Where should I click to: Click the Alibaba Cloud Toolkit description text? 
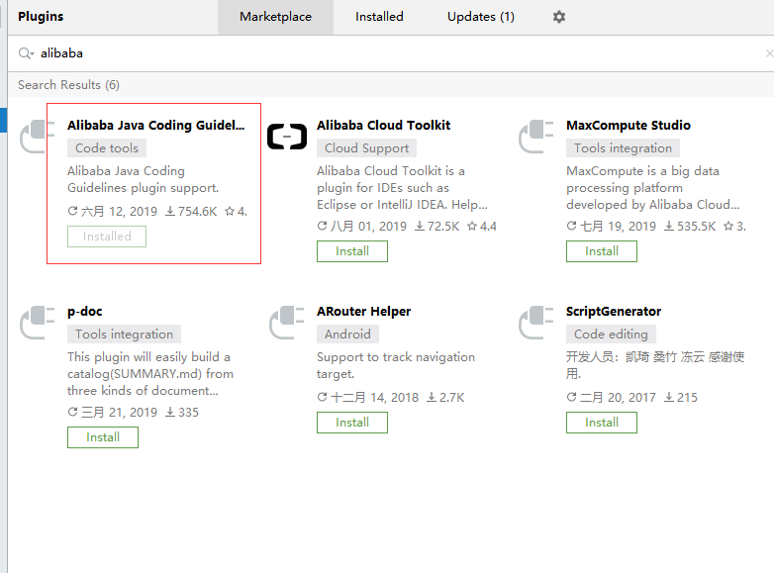tap(402, 188)
